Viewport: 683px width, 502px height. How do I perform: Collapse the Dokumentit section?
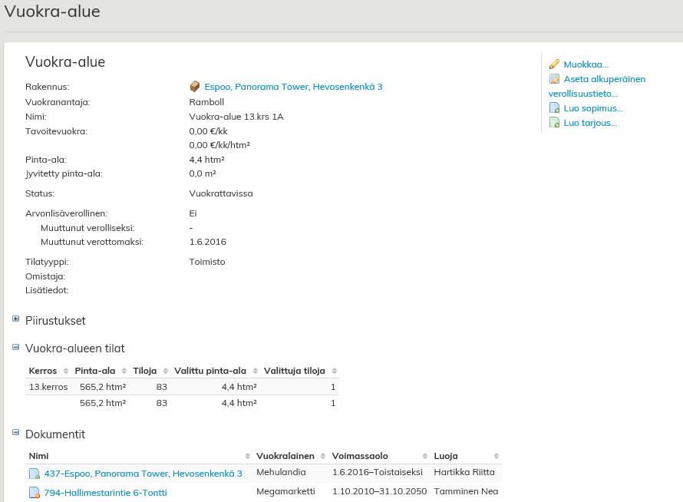click(x=16, y=433)
